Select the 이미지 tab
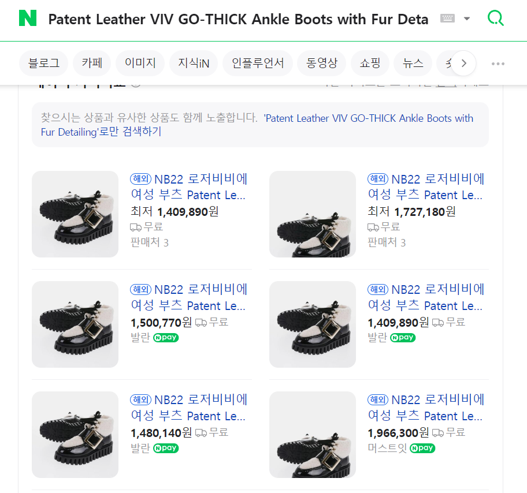Viewport: 527px width, 493px height. 140,64
